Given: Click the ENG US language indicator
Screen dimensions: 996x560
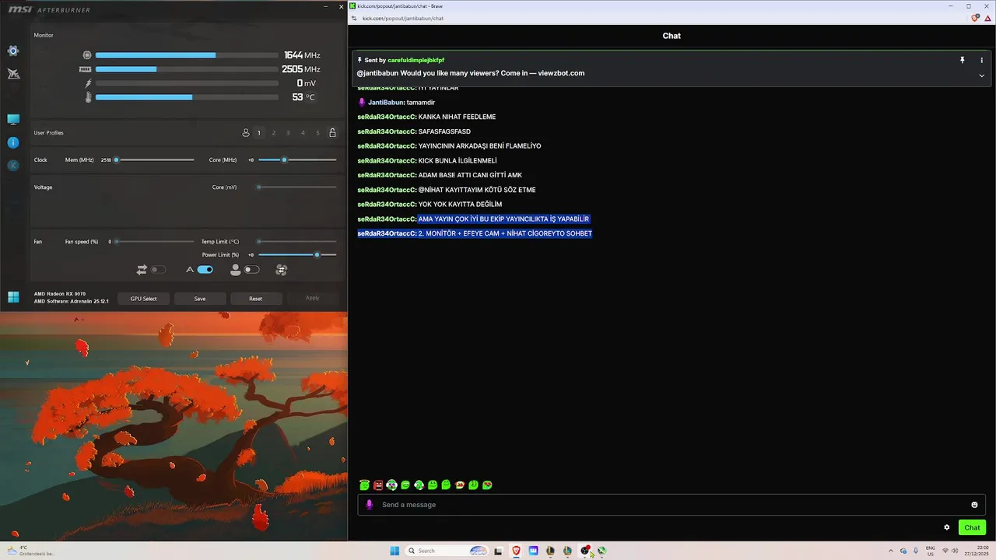Looking at the screenshot, I should [930, 551].
